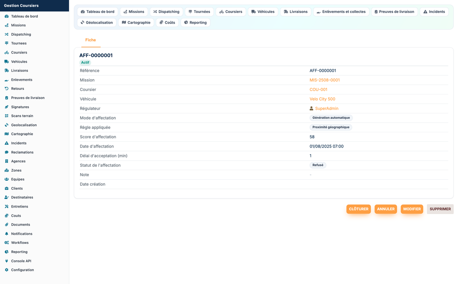Click the Proximité géographique badge
The image size is (460, 284).
point(331,127)
